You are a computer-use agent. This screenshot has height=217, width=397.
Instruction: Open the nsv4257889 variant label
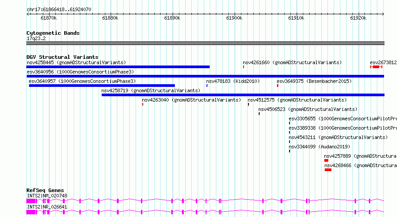(360, 156)
